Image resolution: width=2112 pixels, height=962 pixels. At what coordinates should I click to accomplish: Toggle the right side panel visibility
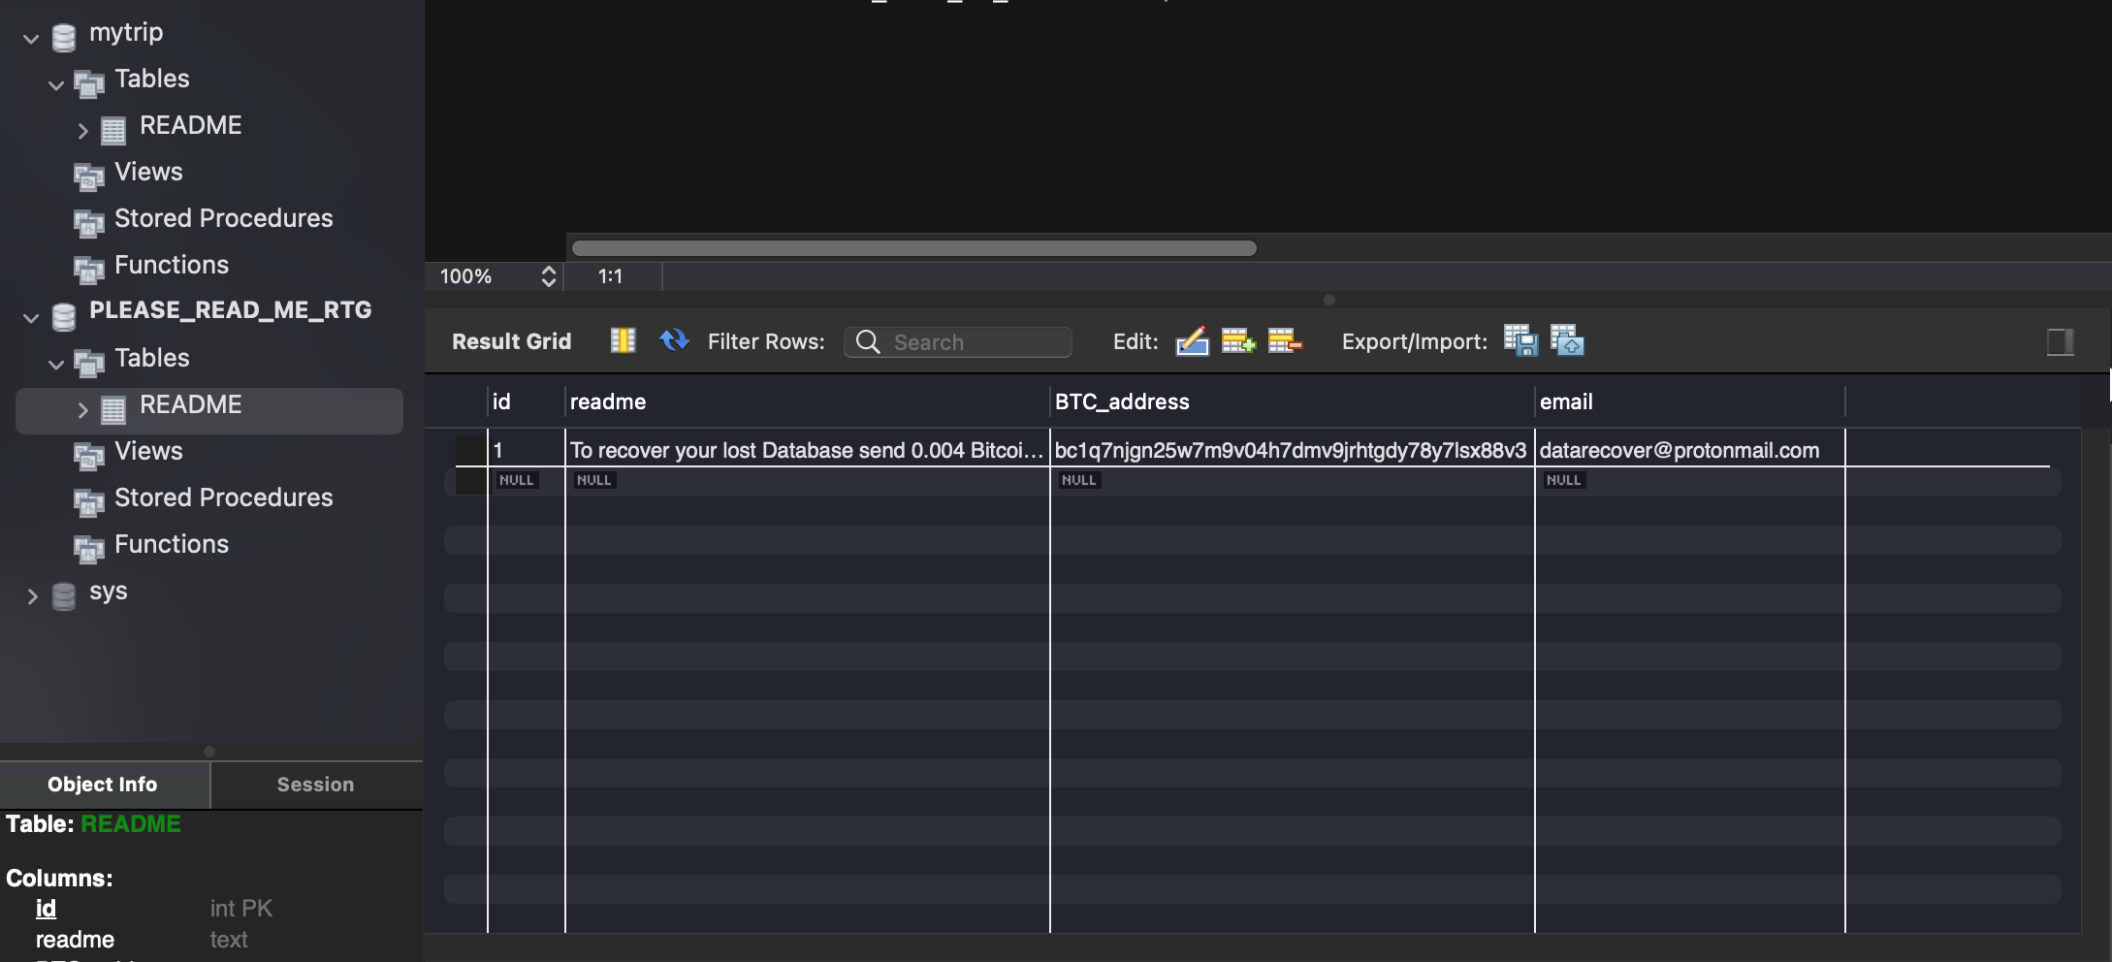(2060, 341)
